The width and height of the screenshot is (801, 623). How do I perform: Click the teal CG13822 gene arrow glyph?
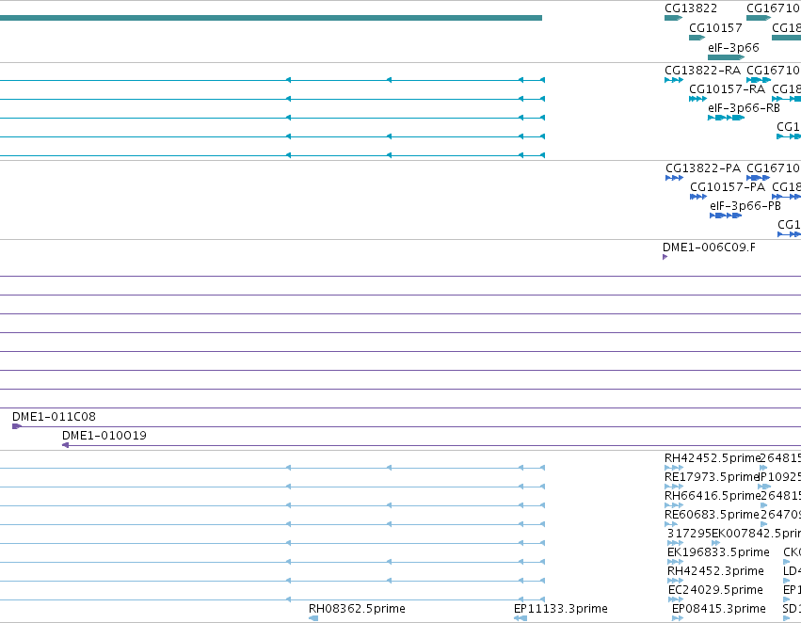(673, 18)
